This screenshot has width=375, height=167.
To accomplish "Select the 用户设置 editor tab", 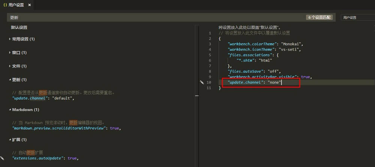I will click(x=16, y=5).
